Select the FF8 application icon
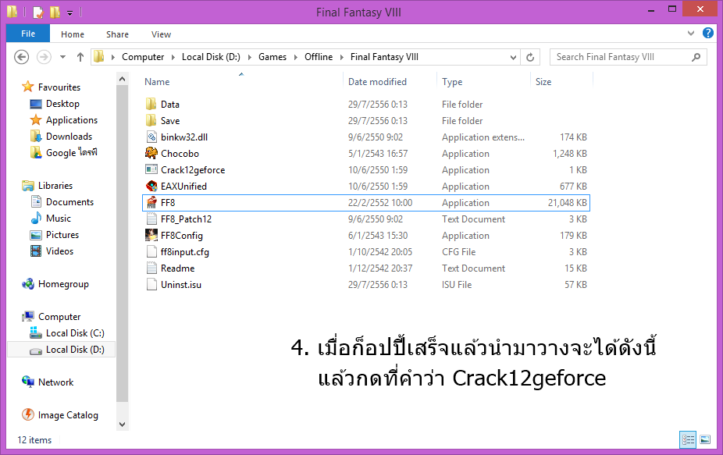Image resolution: width=723 pixels, height=455 pixels. 151,202
